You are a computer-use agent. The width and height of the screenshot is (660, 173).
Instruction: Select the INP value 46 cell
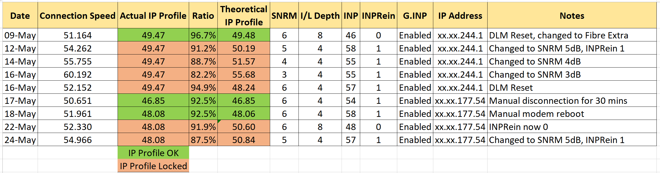tap(351, 35)
